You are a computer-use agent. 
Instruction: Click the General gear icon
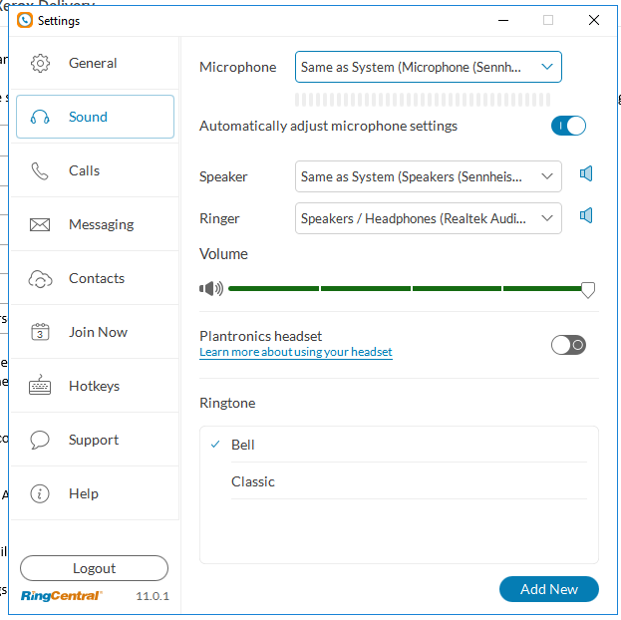[x=40, y=64]
